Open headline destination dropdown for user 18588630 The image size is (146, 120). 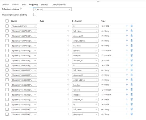85,85
